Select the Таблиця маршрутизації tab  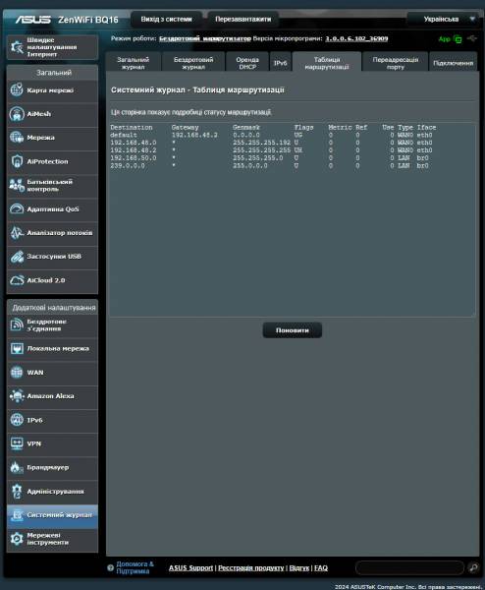click(x=327, y=63)
